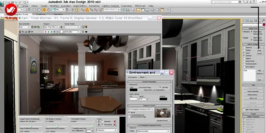The height and width of the screenshot is (133, 266).
Task: Open the Create tab in command panel
Action: click(x=243, y=21)
